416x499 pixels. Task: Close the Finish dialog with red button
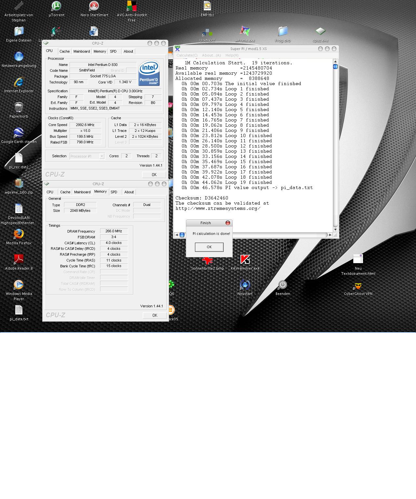(228, 223)
